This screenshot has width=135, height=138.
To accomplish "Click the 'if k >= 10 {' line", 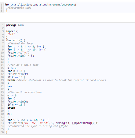I will [16, 77].
